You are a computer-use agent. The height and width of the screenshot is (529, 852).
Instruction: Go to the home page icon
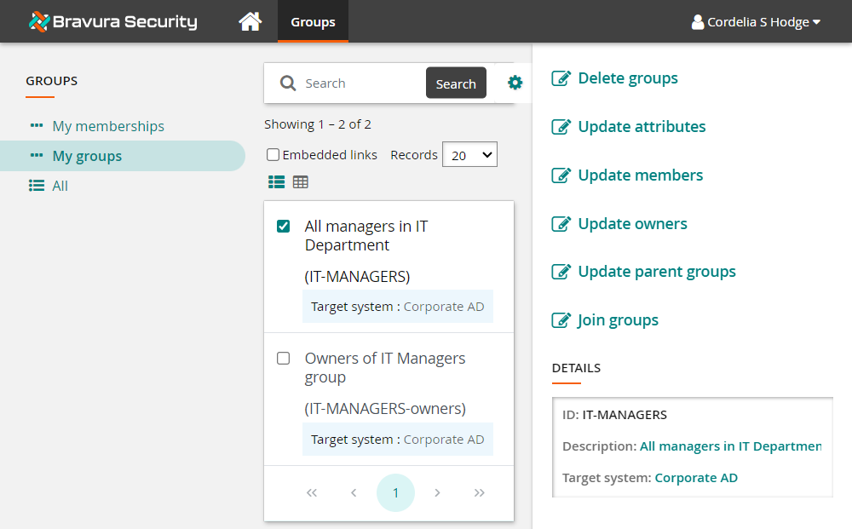250,22
